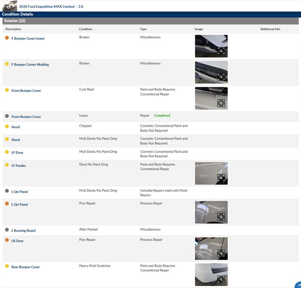Image resolution: width=301 pixels, height=288 pixels.
Task: Click the gray dot beside L Running Board
Action: coord(7,230)
